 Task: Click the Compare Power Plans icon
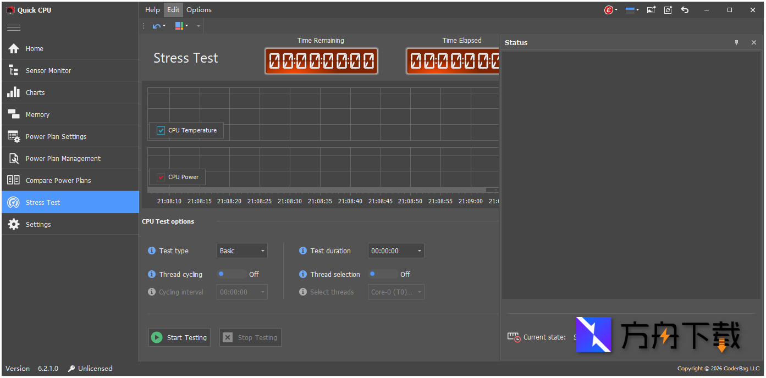click(x=14, y=180)
